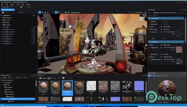Open the Project menu
The height and width of the screenshot is (107, 187).
(x=12, y=5)
